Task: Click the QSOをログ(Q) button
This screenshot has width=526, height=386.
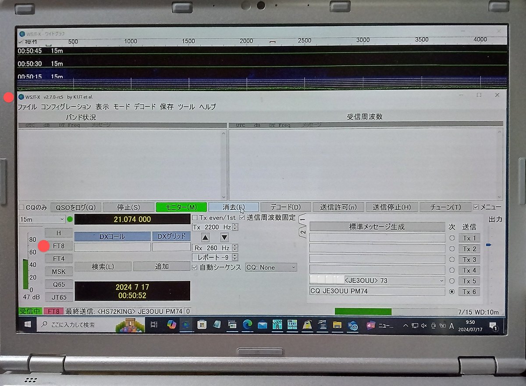Action: pos(76,207)
